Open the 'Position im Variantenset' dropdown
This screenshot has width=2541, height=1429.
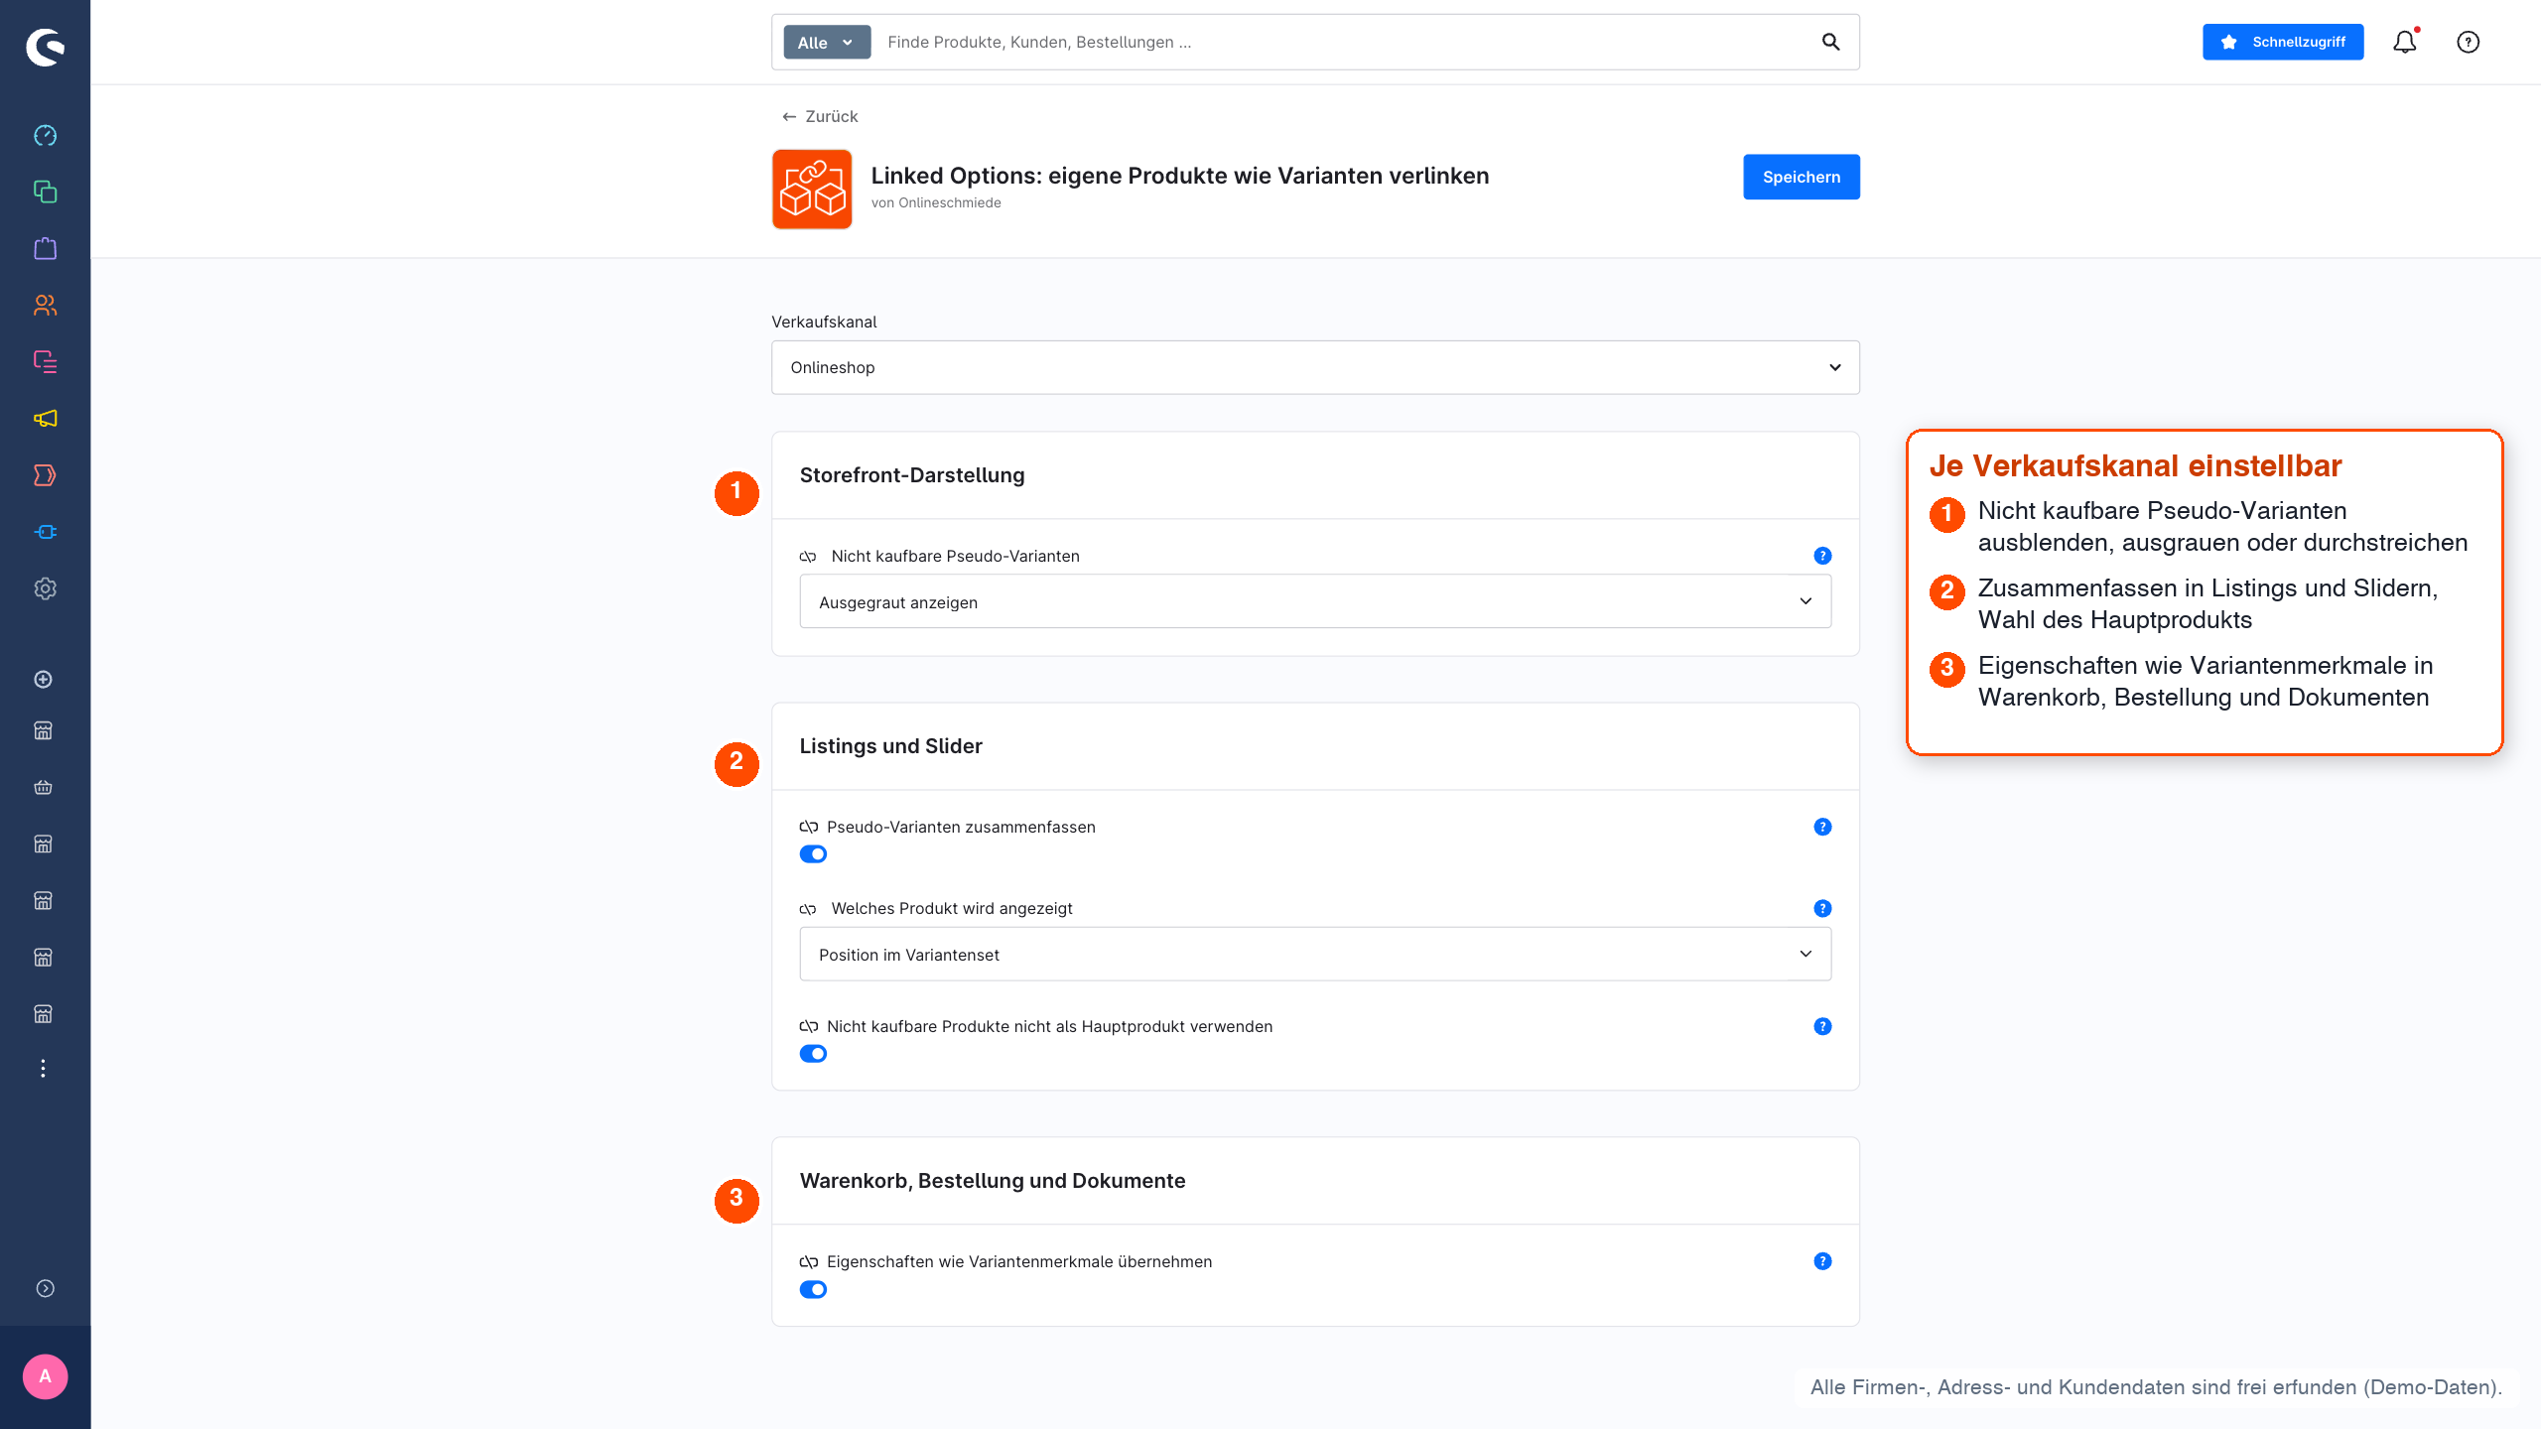(x=1315, y=954)
